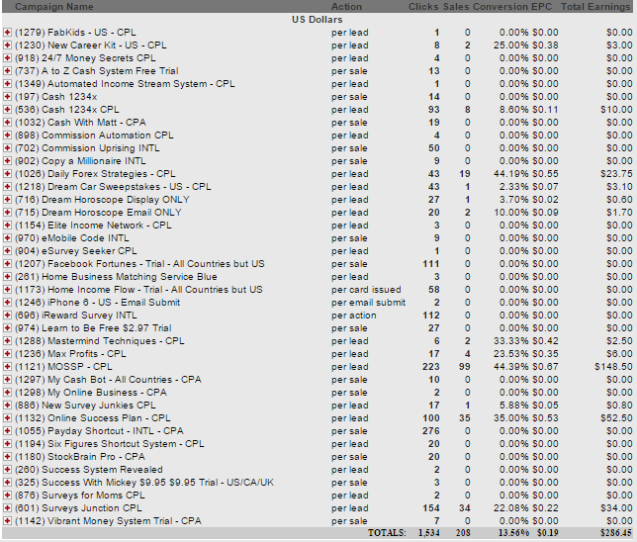Click the EPC column header

coord(542,7)
